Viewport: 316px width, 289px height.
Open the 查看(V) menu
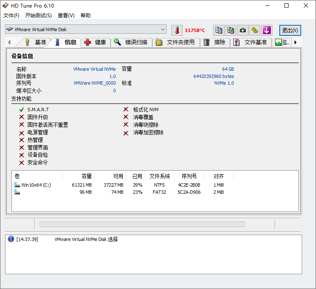click(66, 16)
